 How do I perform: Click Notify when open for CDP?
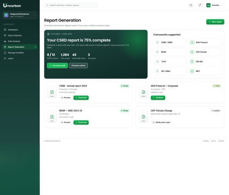(x=161, y=122)
